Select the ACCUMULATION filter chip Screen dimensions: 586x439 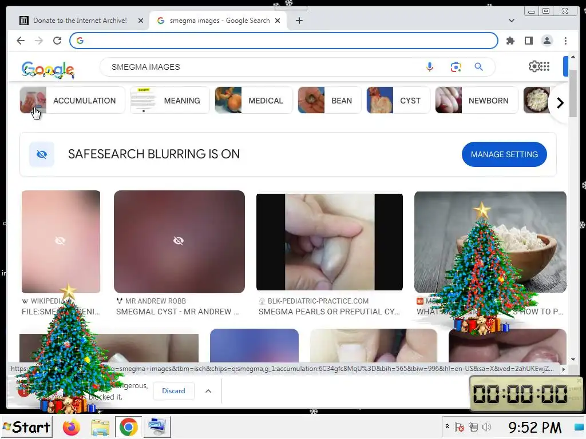[72, 100]
